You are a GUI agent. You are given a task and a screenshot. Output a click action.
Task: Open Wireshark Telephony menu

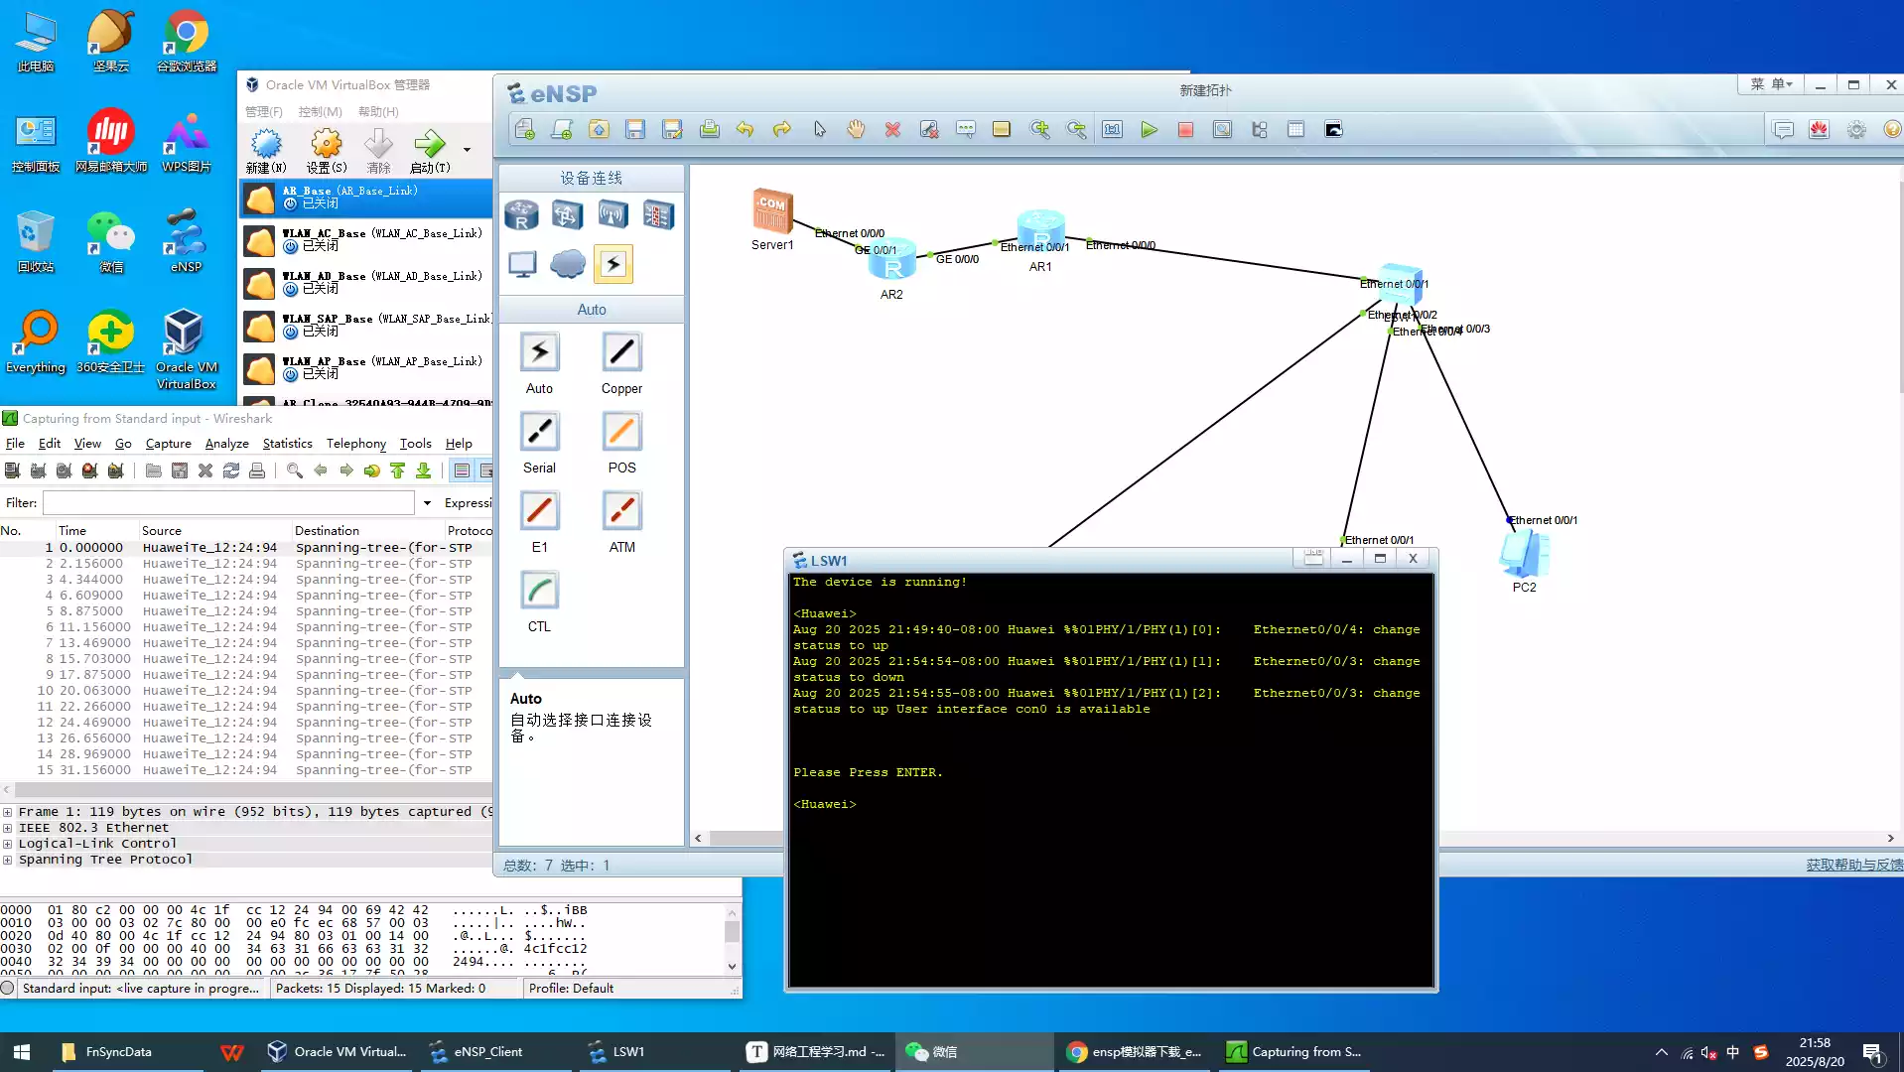[x=355, y=444]
